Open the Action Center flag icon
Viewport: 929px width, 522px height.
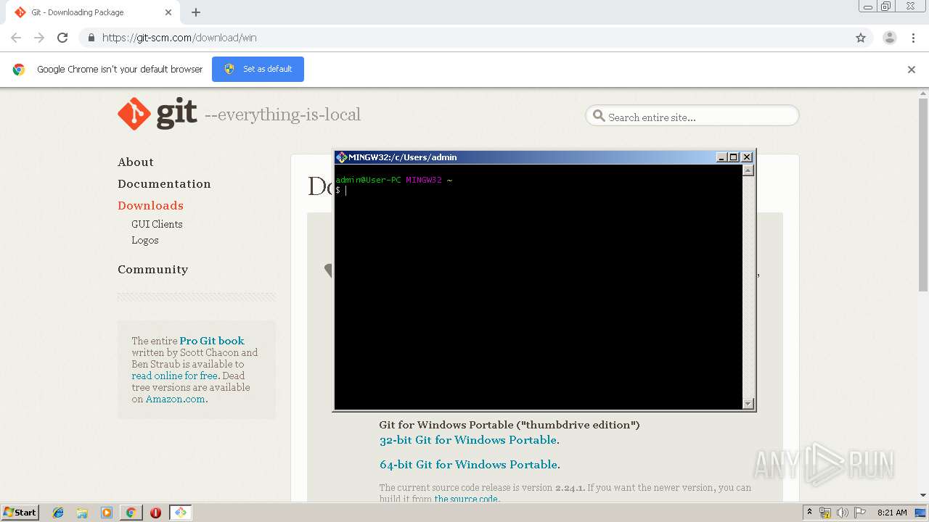point(860,513)
